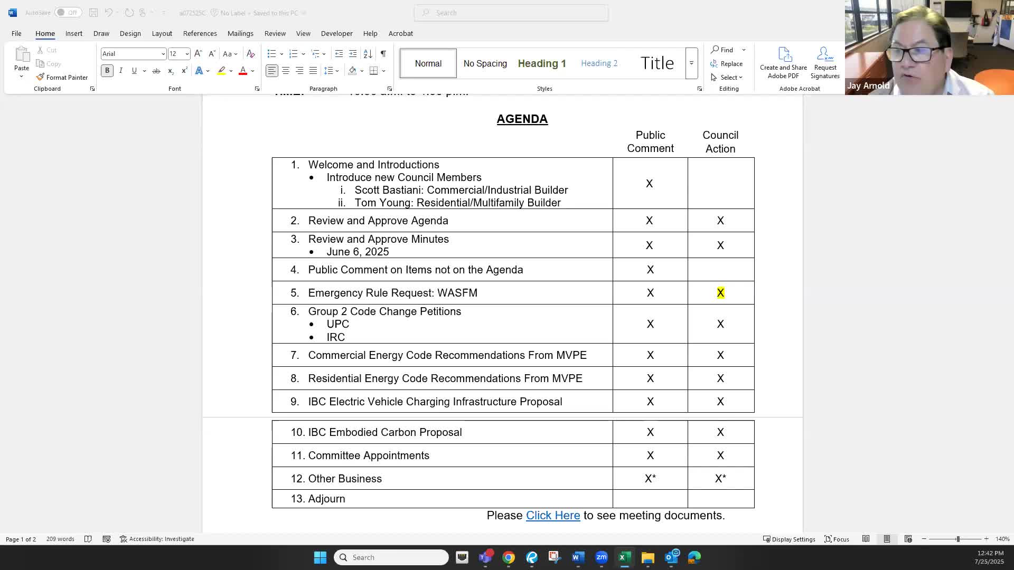1014x570 pixels.
Task: Toggle Italic formatting
Action: (121, 71)
